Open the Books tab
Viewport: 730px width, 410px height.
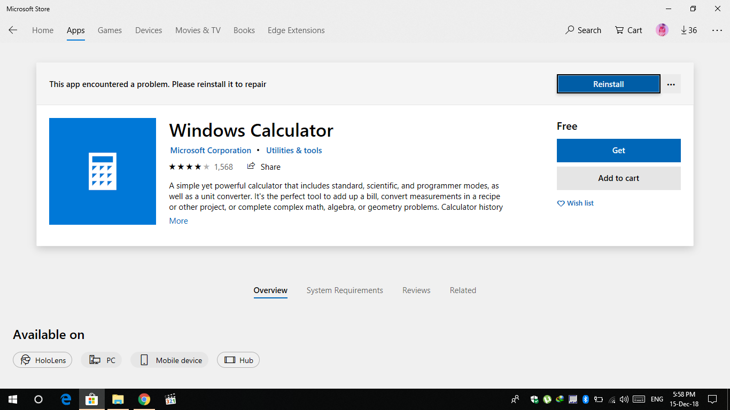pos(244,30)
